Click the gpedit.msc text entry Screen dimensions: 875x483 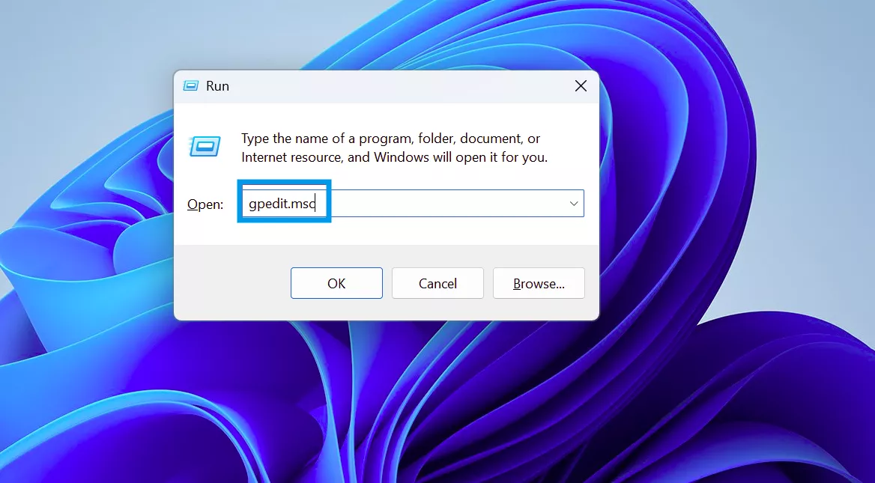283,203
